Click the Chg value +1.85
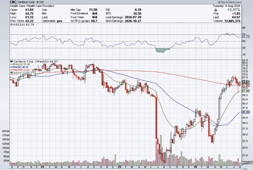The width and height of the screenshot is (253, 170). point(236,14)
